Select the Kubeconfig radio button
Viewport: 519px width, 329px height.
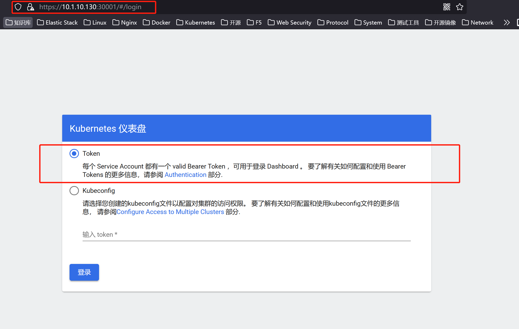click(x=74, y=191)
